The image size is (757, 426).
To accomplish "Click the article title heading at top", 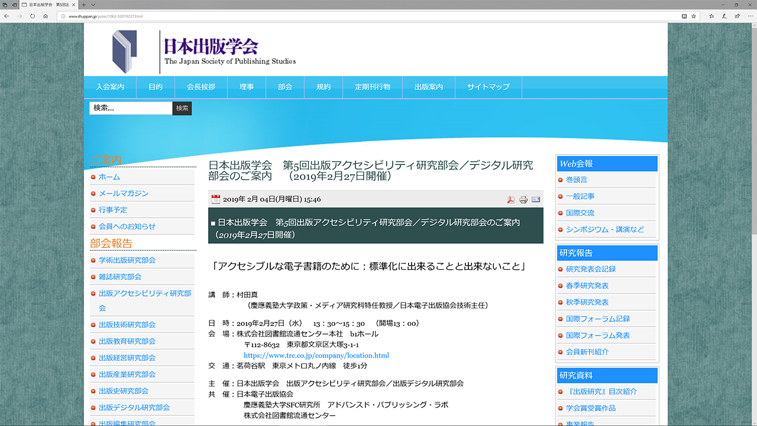I will click(x=371, y=170).
